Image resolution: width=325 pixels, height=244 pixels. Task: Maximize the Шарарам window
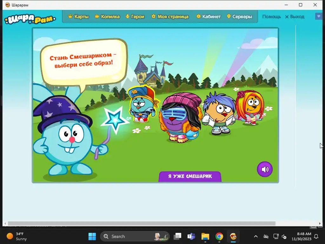[301, 5]
